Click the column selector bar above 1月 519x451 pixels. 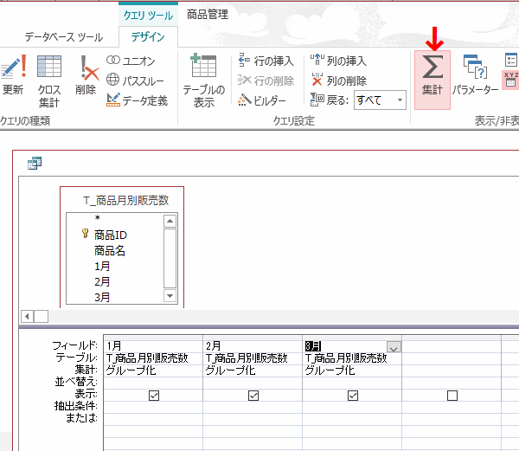pyautogui.click(x=153, y=338)
